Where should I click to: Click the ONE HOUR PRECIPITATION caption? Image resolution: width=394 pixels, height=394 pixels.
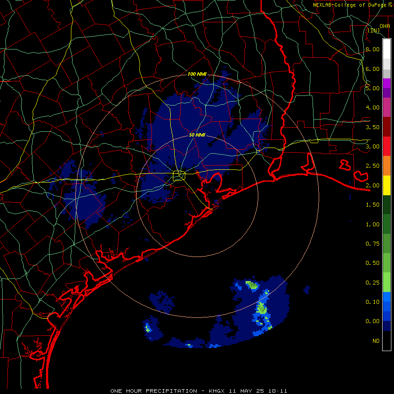pos(154,391)
